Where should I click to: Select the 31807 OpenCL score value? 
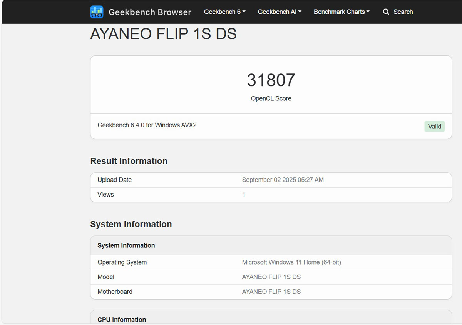tap(271, 80)
